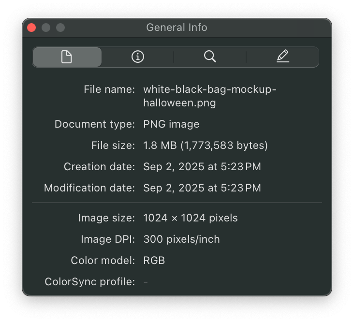Click the Image size label

pos(106,218)
